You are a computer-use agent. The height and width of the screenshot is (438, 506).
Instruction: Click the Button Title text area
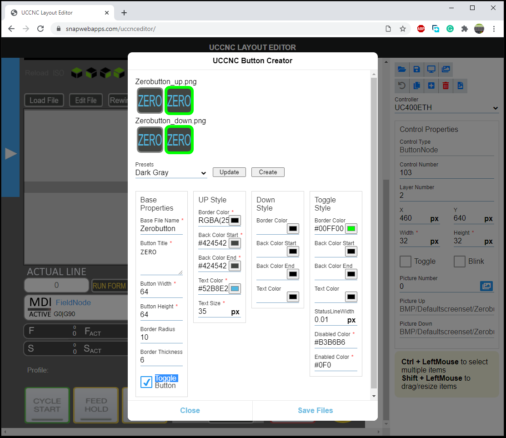[161, 261]
